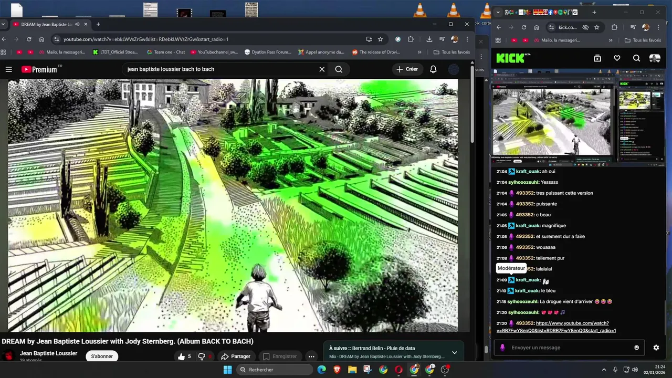Open the Mailo, la messagerie bookmark in YouTube window
The width and height of the screenshot is (672, 378).
62,52
